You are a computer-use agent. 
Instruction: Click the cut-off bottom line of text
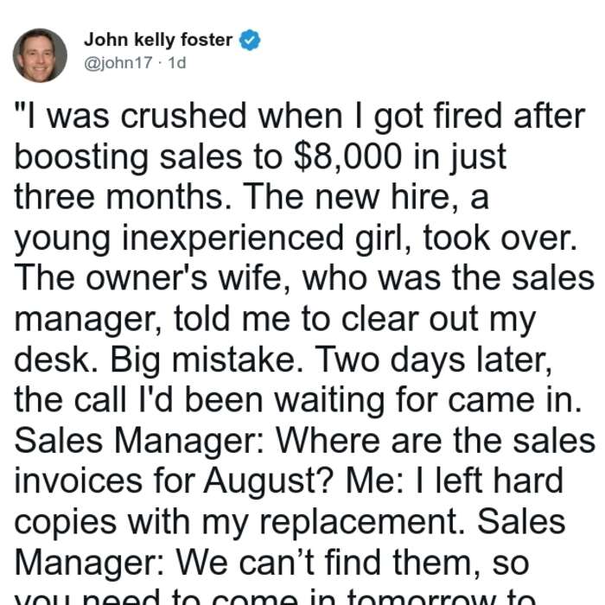click(275, 596)
